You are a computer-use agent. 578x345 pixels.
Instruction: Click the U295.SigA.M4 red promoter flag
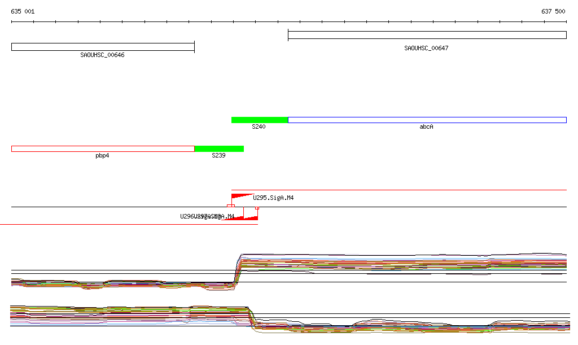tap(239, 196)
